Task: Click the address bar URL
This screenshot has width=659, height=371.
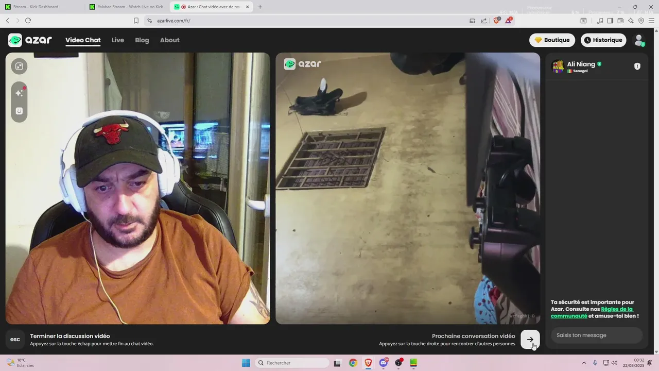Action: 174,21
